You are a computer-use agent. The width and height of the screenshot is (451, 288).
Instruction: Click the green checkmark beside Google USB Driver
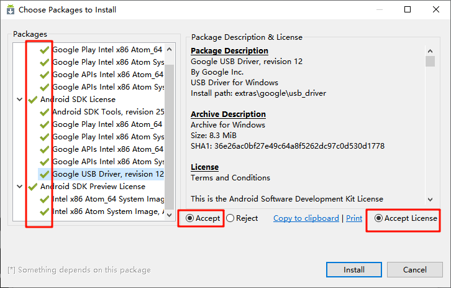(x=44, y=174)
